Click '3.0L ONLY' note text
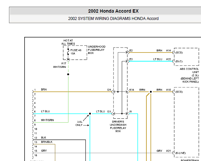The width and height of the screenshot is (201, 161). [x=79, y=123]
